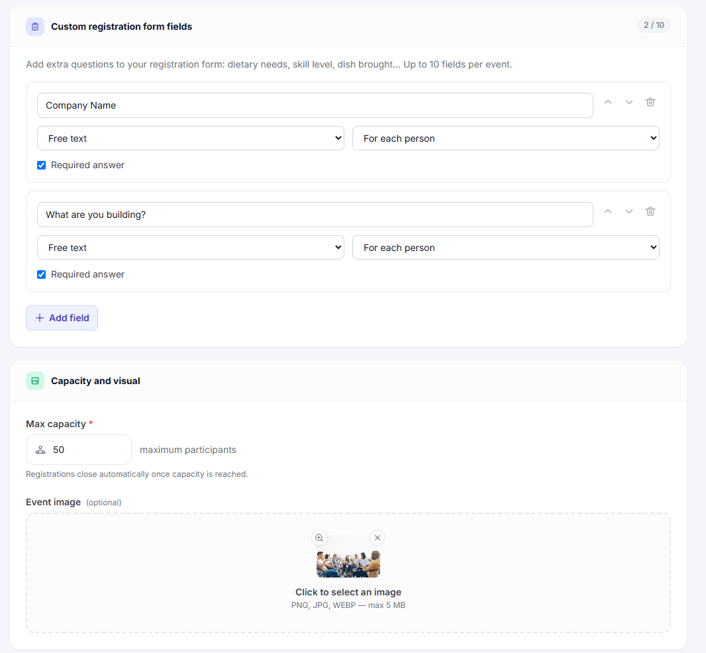Click the 'Add extra questions' description text
This screenshot has height=653, width=706.
coord(269,64)
